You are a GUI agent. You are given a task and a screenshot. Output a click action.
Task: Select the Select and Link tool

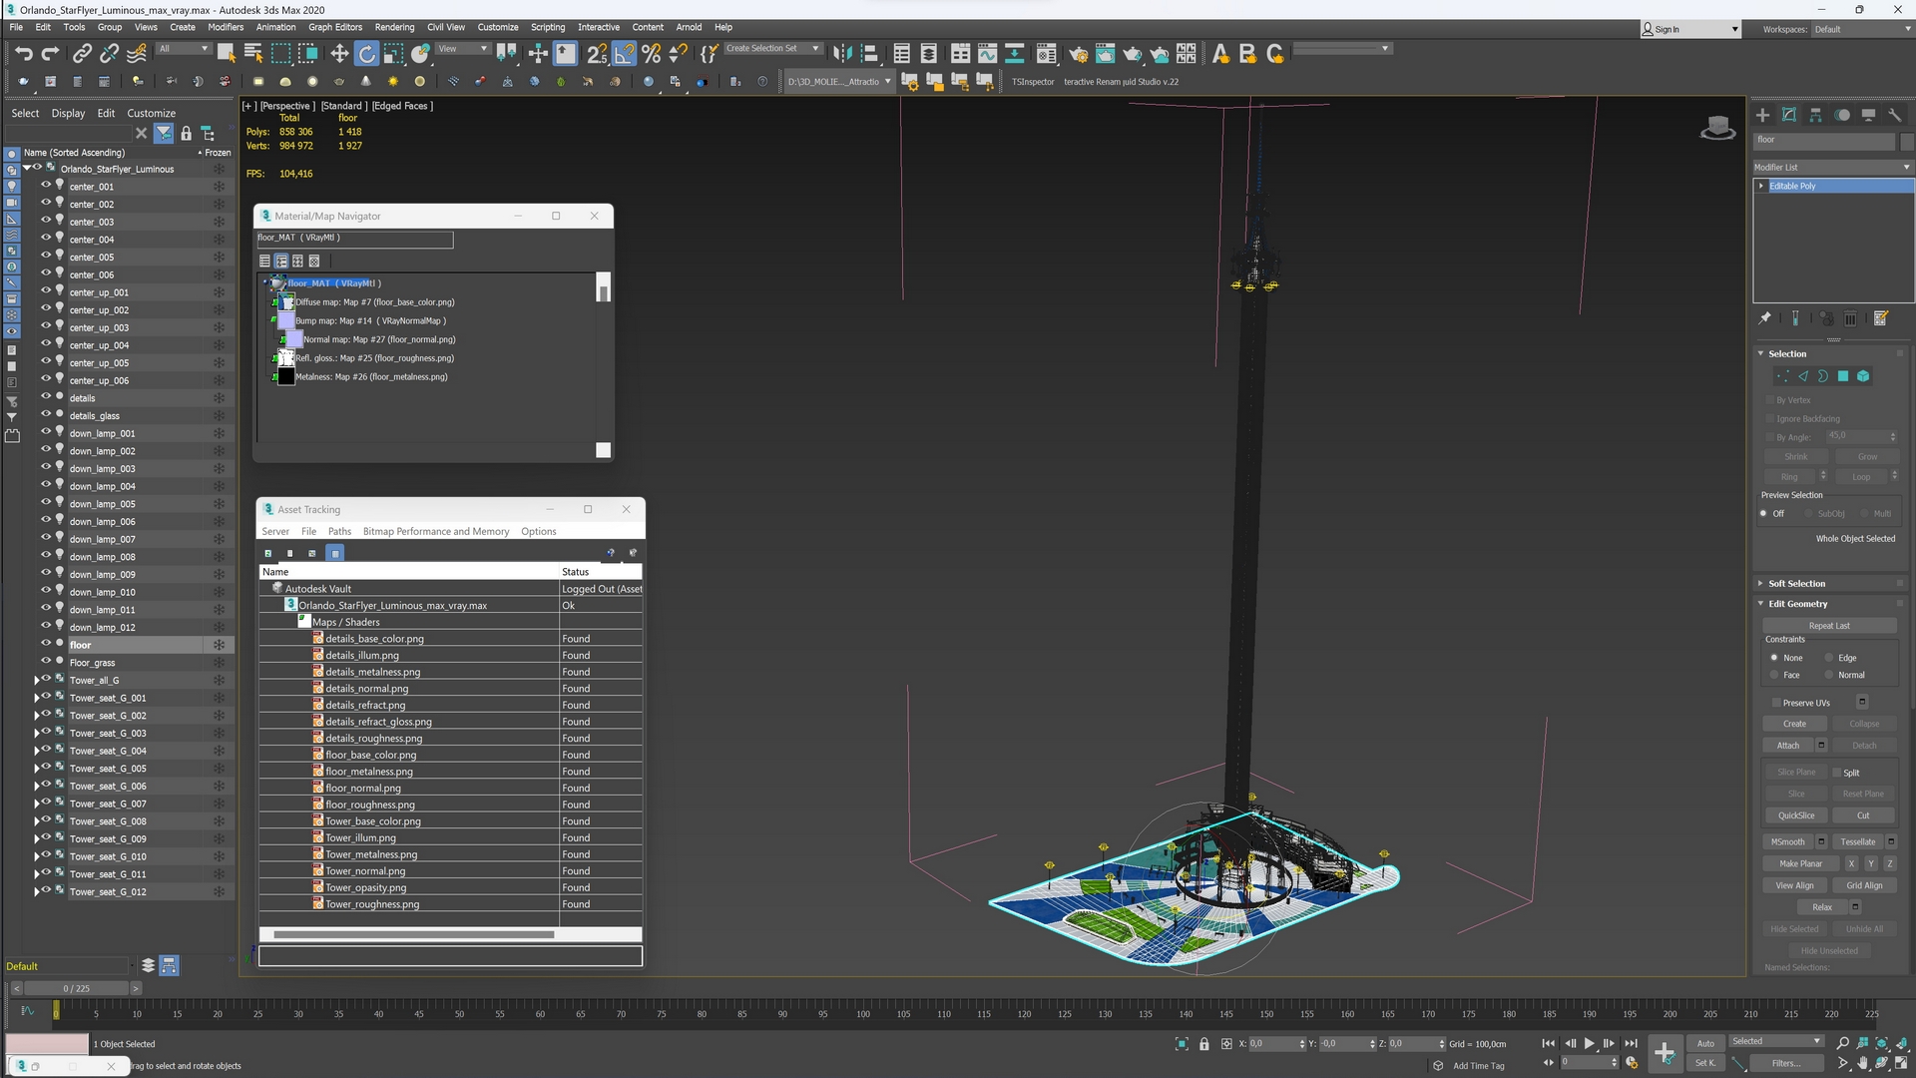(82, 54)
